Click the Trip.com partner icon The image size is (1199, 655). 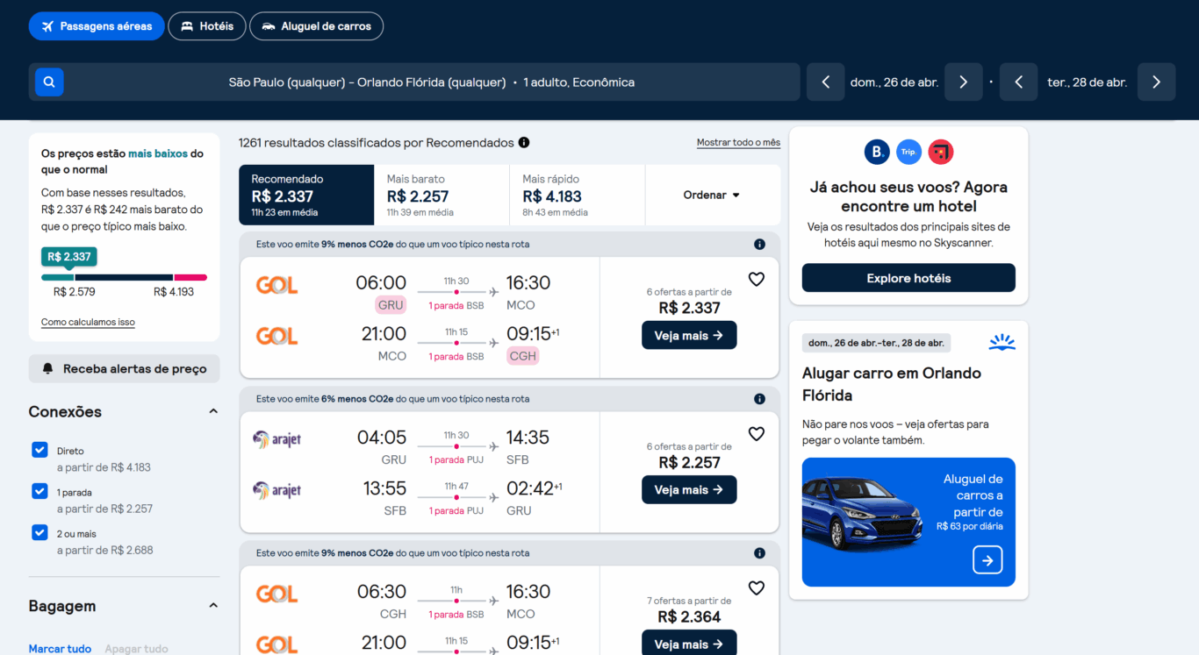tap(908, 151)
